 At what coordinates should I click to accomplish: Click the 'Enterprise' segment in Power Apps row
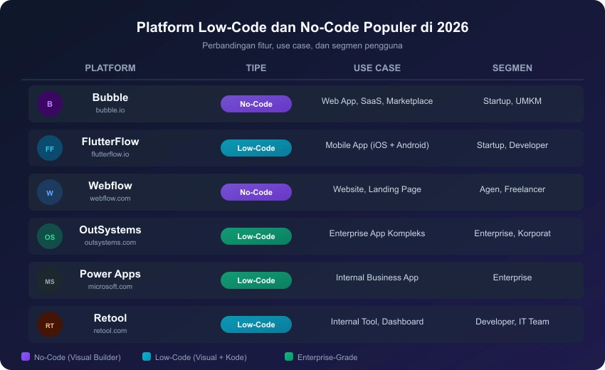(512, 277)
